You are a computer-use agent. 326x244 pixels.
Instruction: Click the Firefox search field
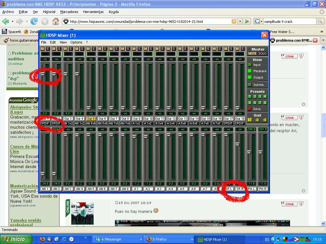point(290,21)
